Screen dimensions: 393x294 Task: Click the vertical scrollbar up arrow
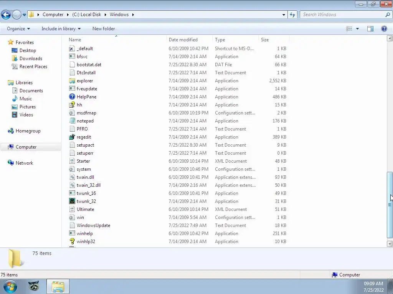pyautogui.click(x=390, y=38)
